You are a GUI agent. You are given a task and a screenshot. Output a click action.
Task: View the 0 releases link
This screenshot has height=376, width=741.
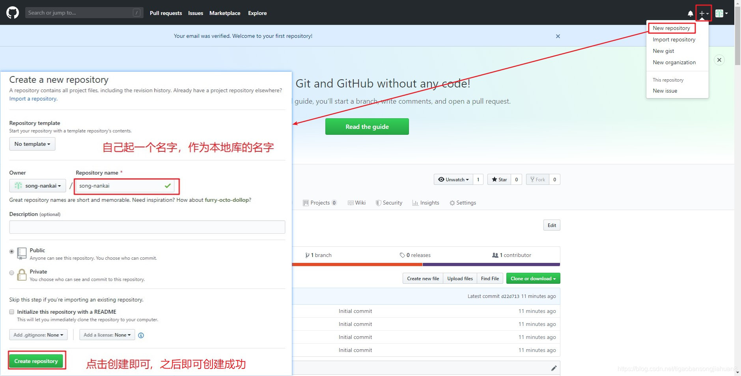point(415,255)
